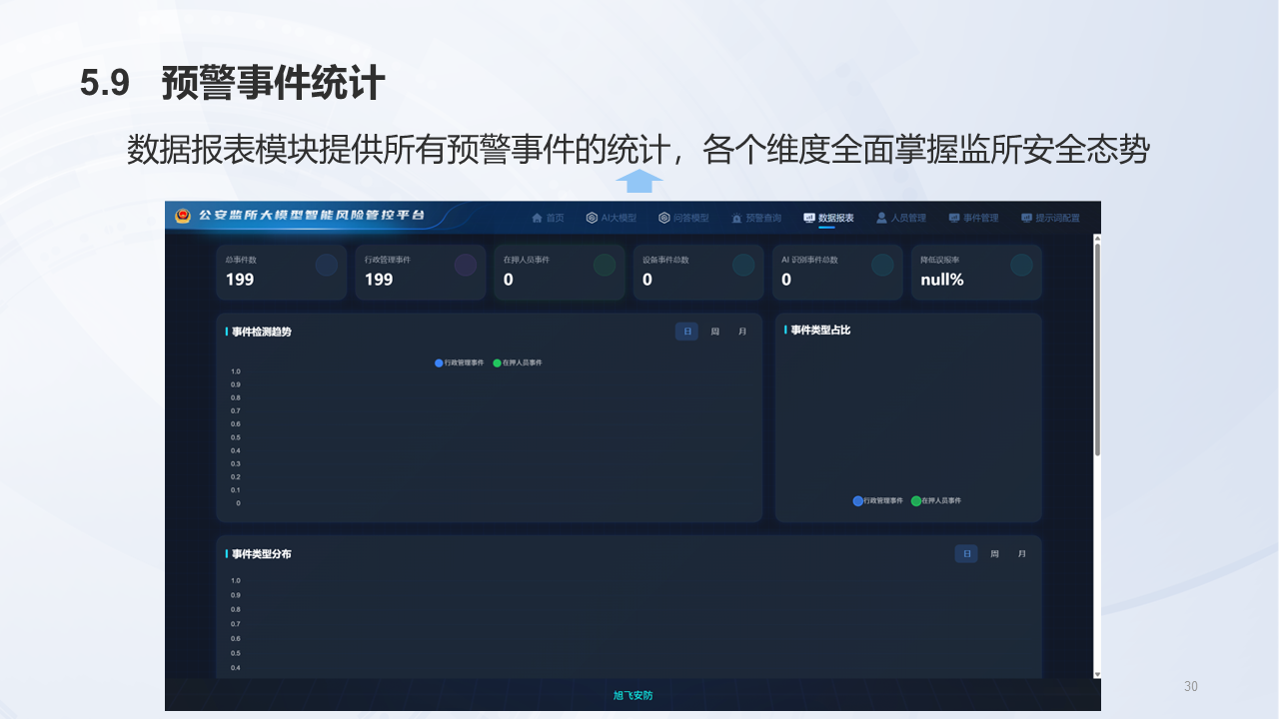This screenshot has width=1279, height=719.
Task: Click the 199 value under 行政管理事件
Action: click(379, 280)
